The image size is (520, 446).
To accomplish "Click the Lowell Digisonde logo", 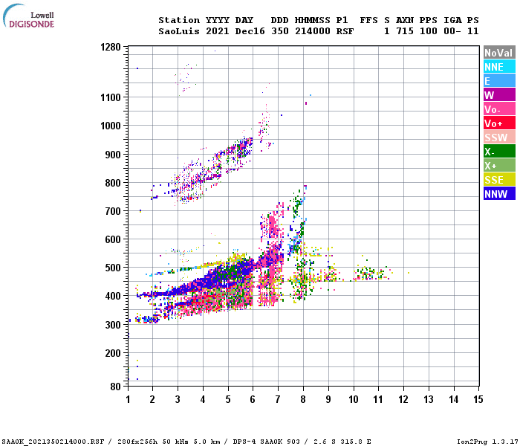I will [28, 16].
